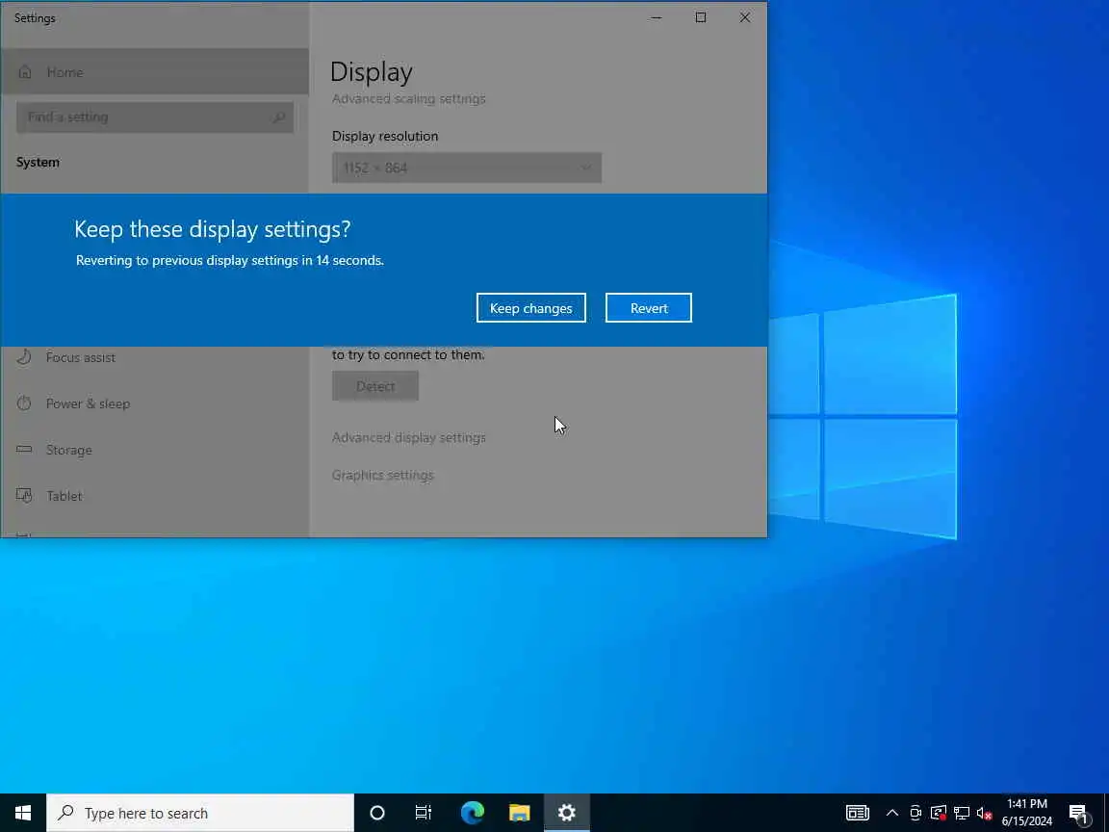Click the Tablet icon in sidebar

[x=24, y=495]
